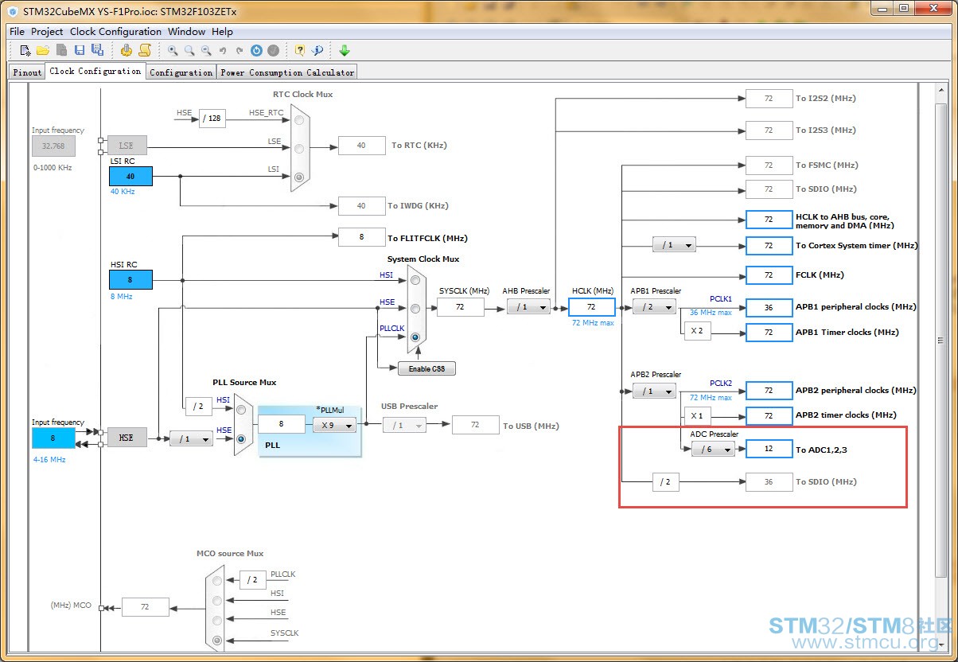Click the HSE input frequency field
Image resolution: width=958 pixels, height=662 pixels.
click(x=53, y=438)
